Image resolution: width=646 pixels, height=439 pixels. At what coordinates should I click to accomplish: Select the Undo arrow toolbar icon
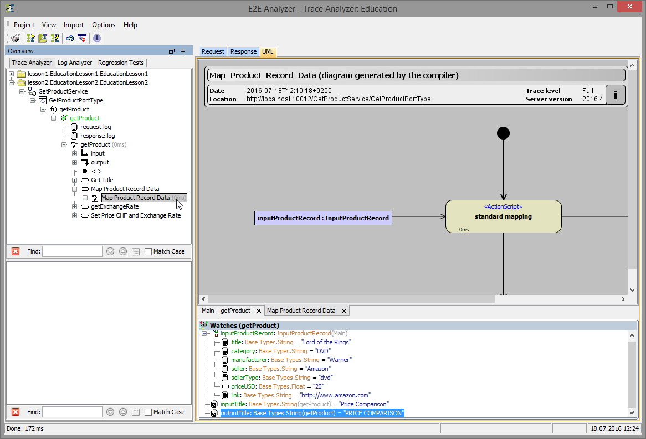pyautogui.click(x=70, y=38)
